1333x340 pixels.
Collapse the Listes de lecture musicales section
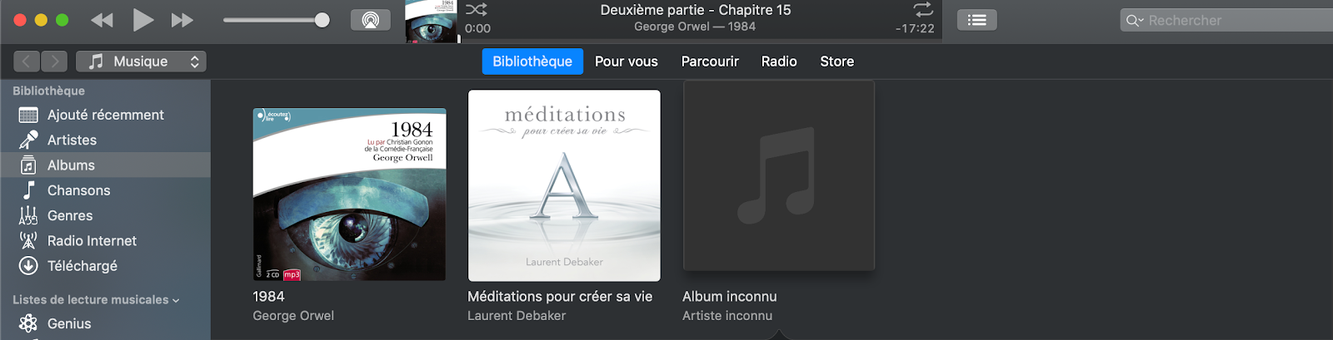(x=176, y=300)
